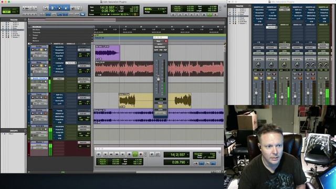Record-enable the Guitar track in Edit window

pos(33,50)
